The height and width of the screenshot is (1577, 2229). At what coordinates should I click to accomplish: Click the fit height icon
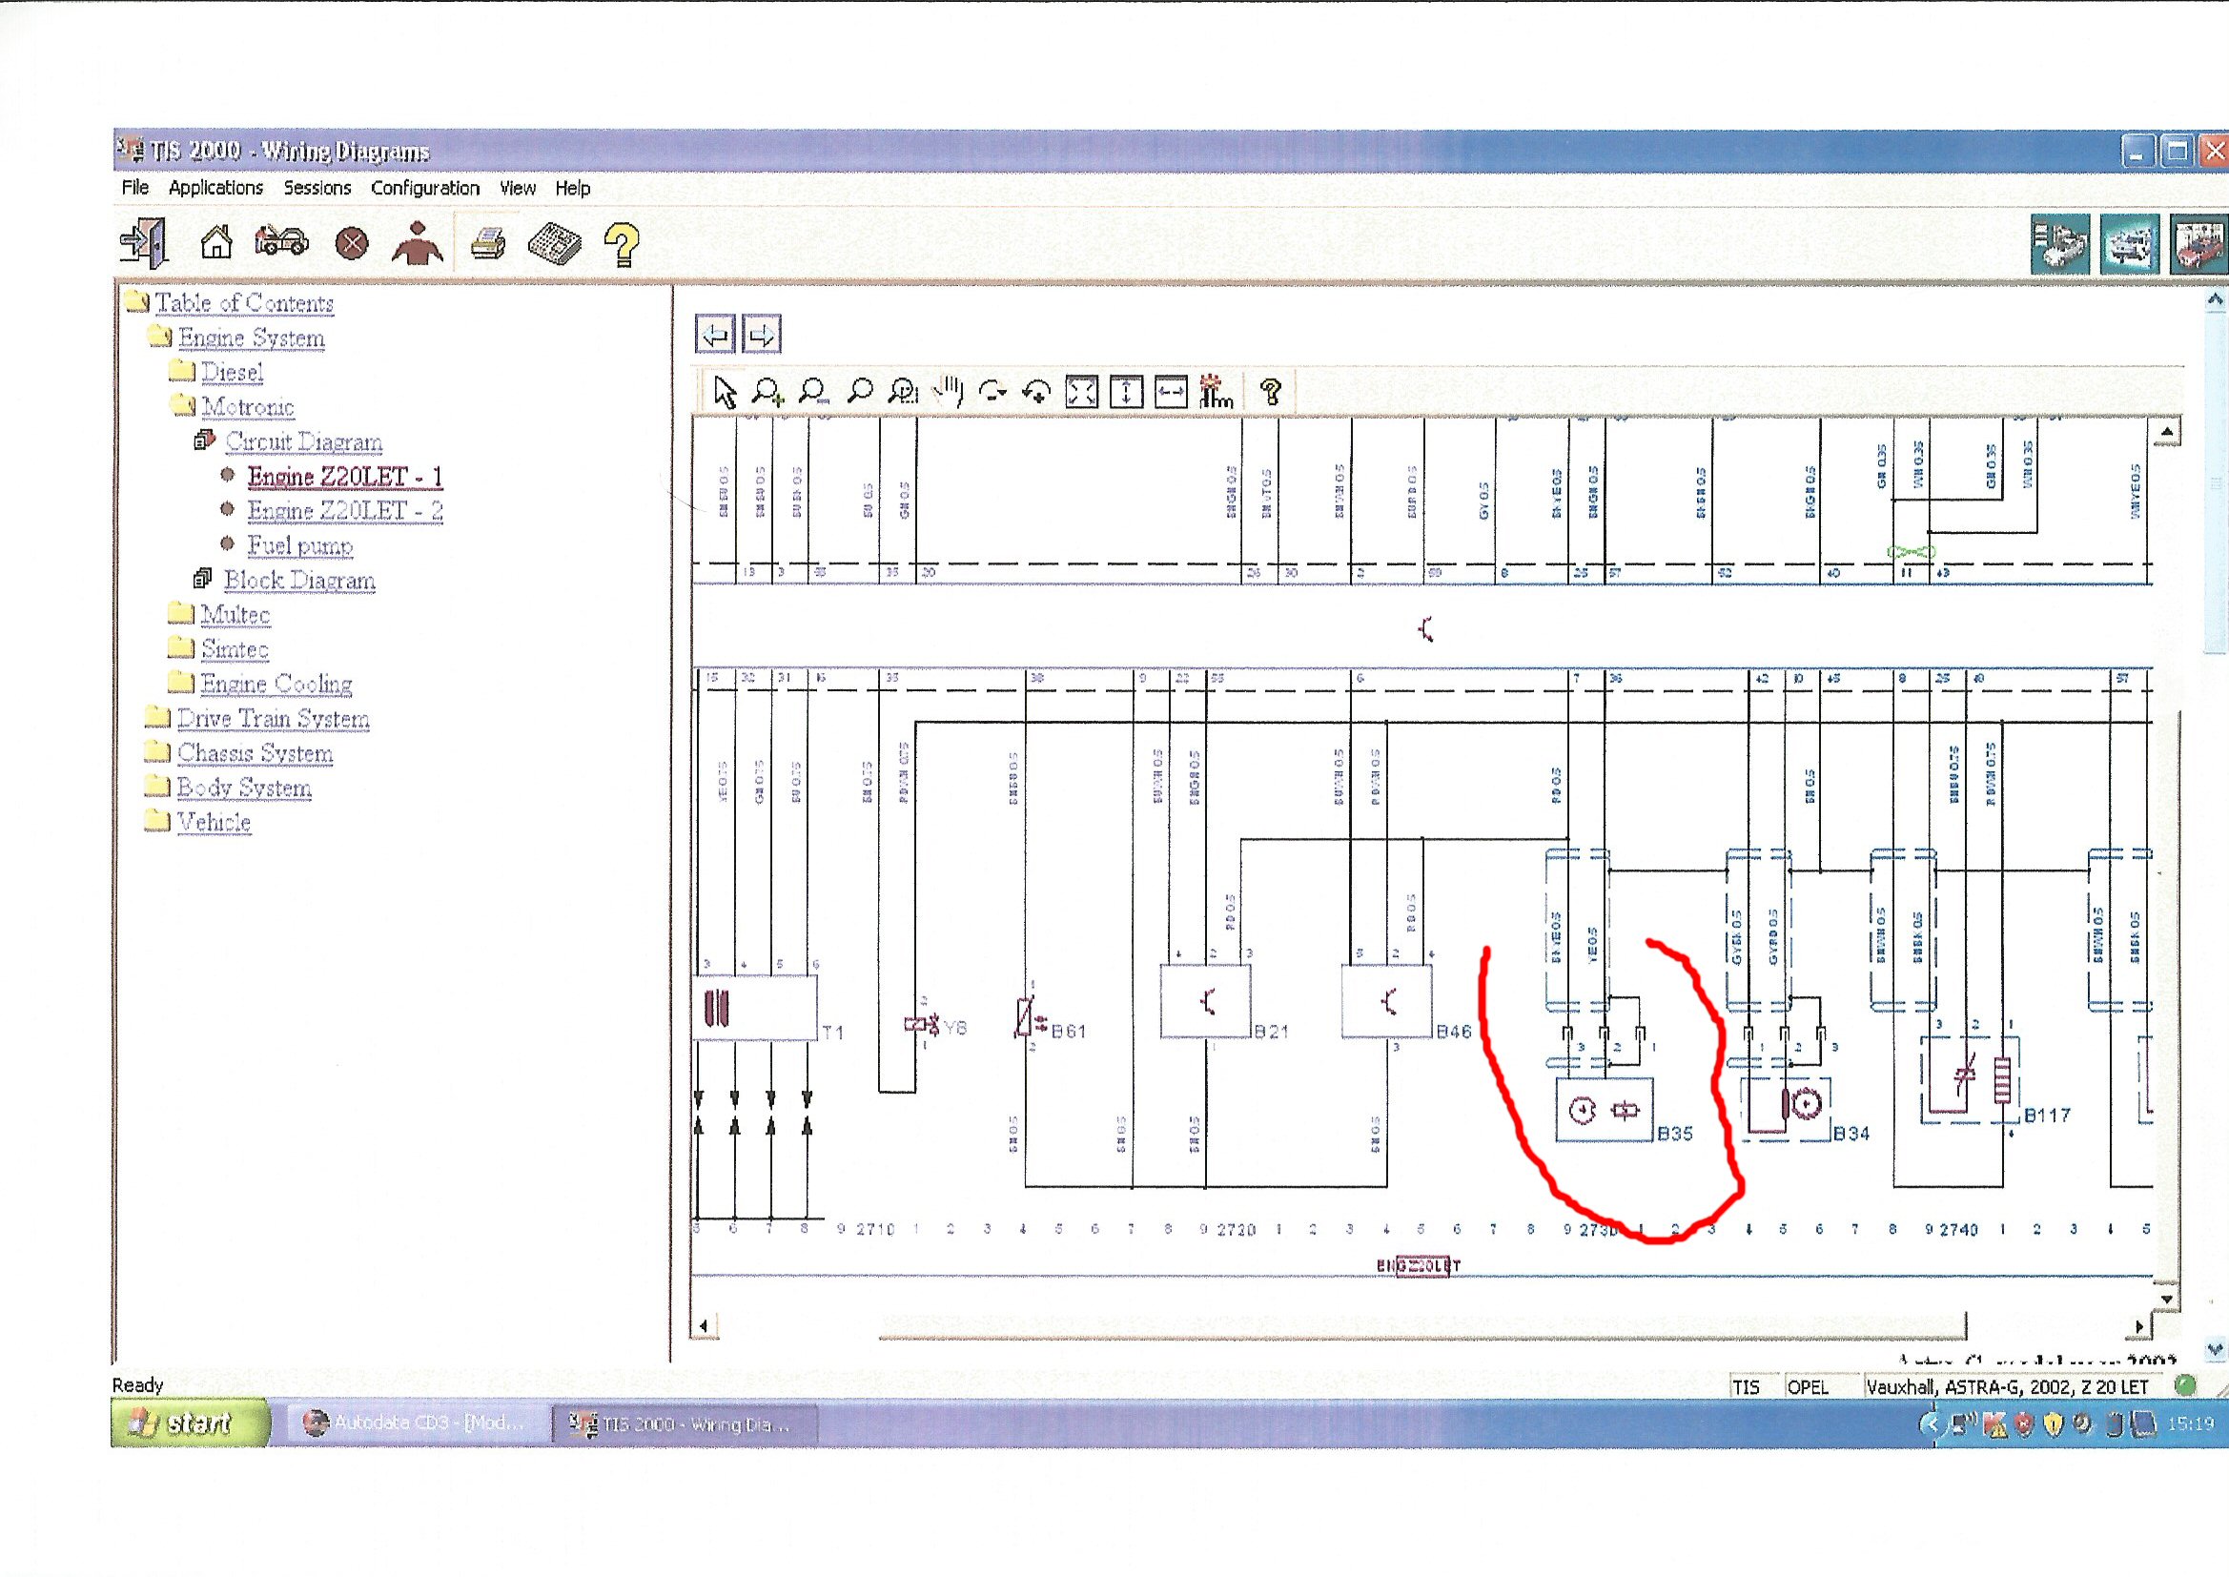[1126, 392]
